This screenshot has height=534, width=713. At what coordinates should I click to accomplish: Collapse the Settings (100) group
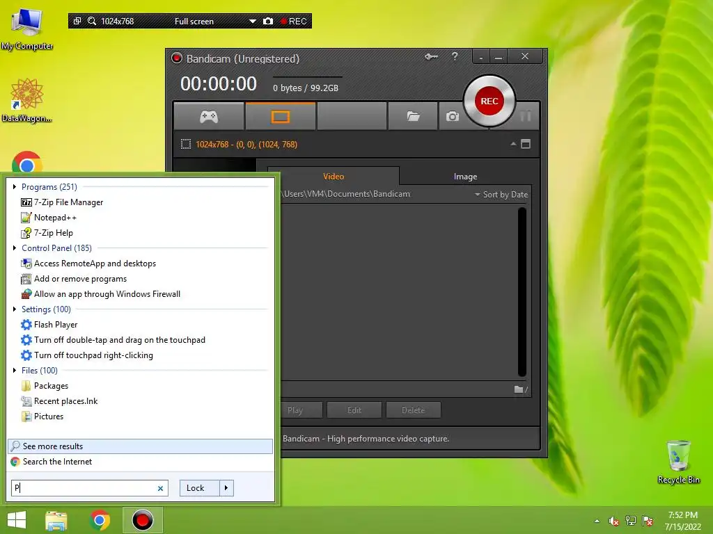15,309
